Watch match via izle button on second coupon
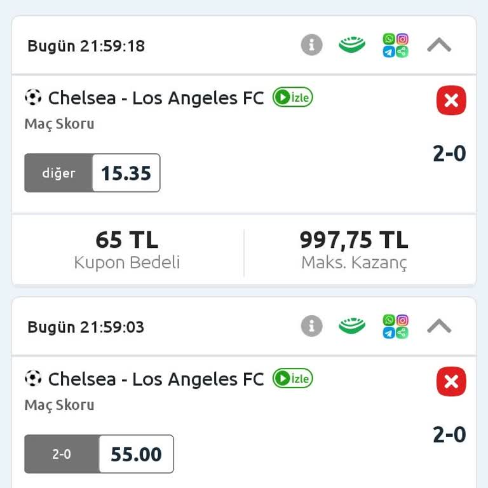The width and height of the screenshot is (488, 488). point(293,379)
